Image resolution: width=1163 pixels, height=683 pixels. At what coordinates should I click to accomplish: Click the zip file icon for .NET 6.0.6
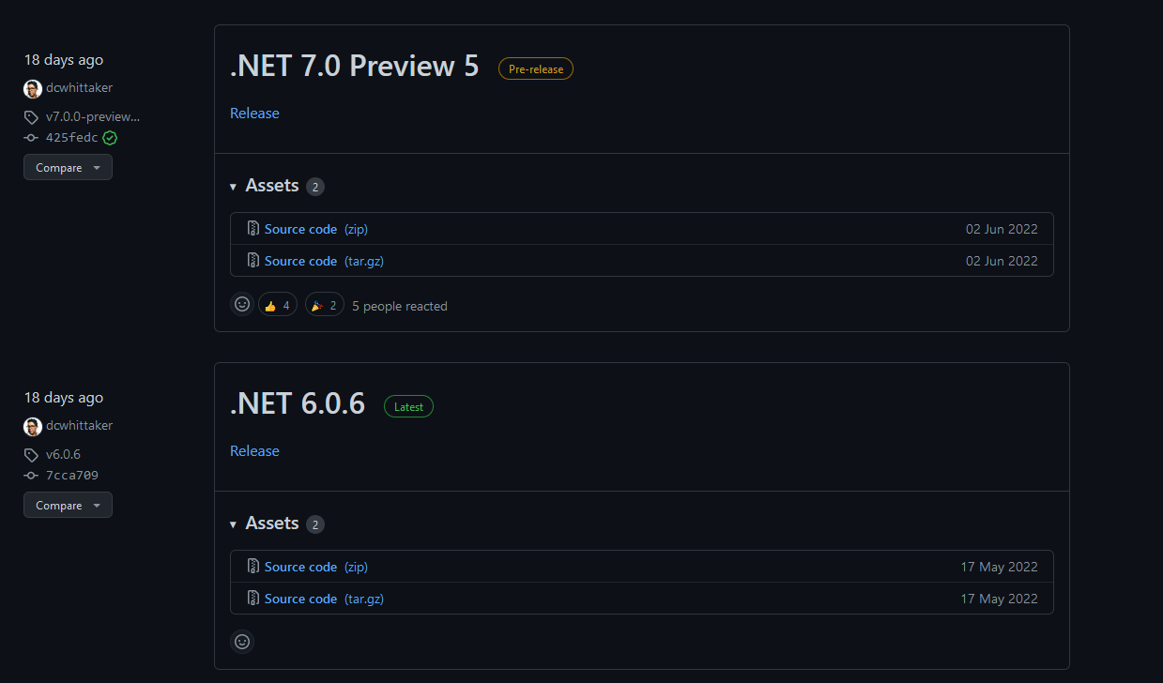click(x=253, y=567)
